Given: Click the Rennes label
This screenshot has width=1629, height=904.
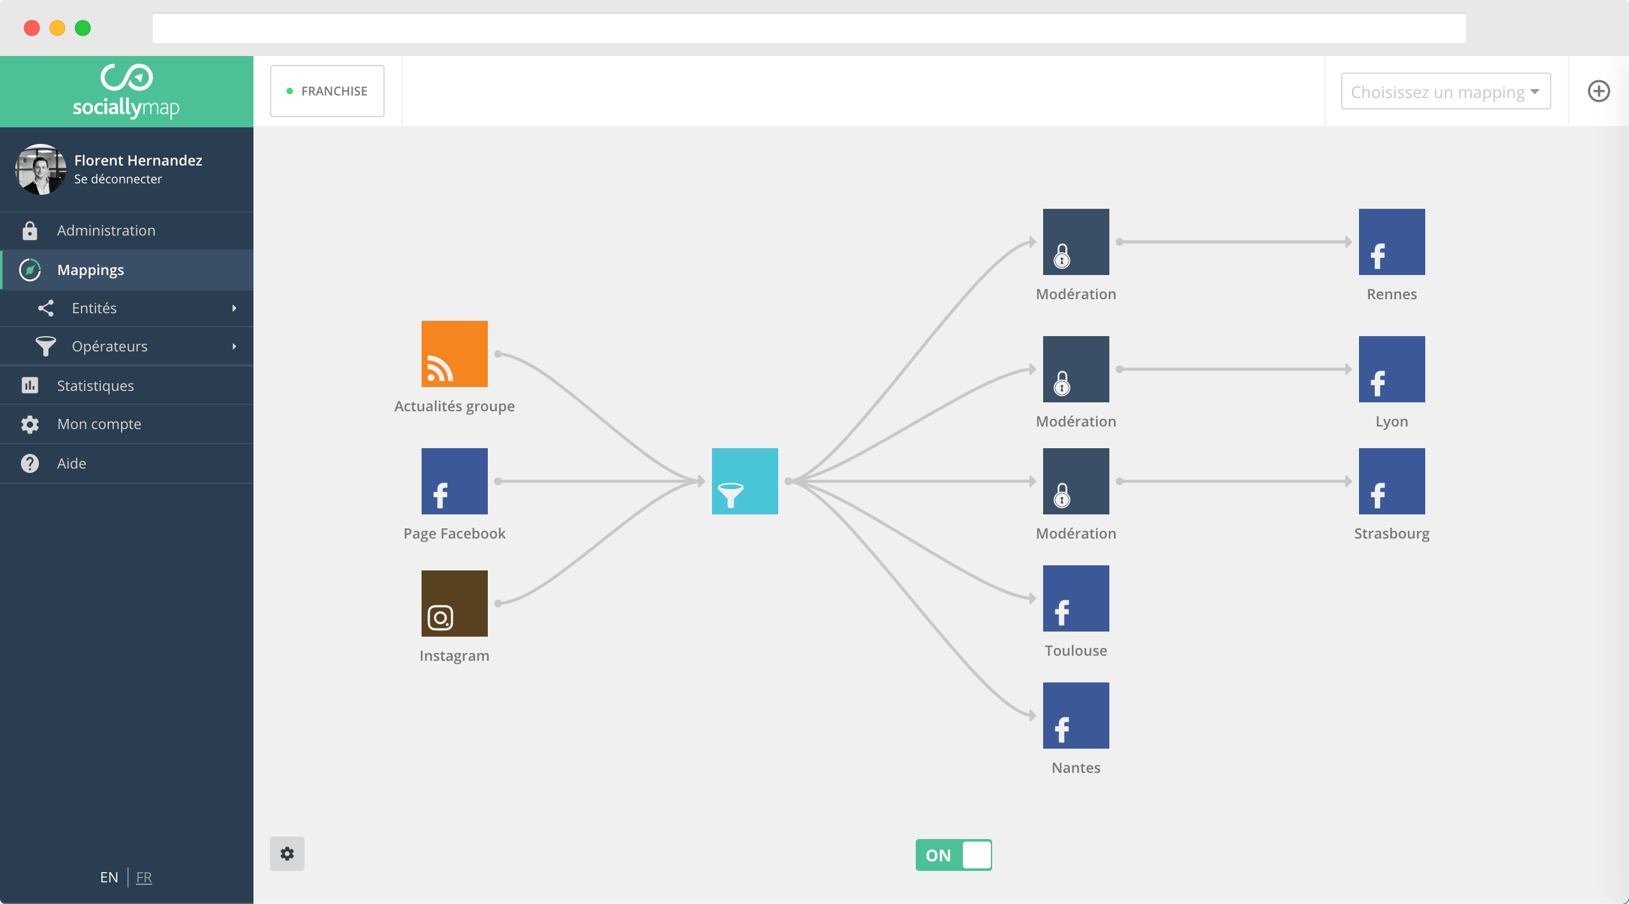Looking at the screenshot, I should click(x=1392, y=294).
